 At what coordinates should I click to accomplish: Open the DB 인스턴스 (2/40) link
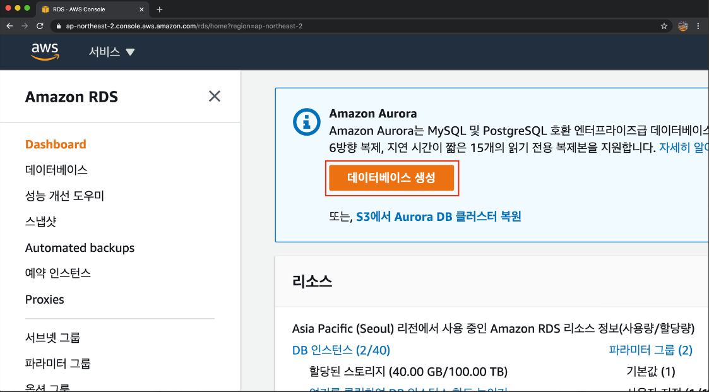click(x=342, y=350)
